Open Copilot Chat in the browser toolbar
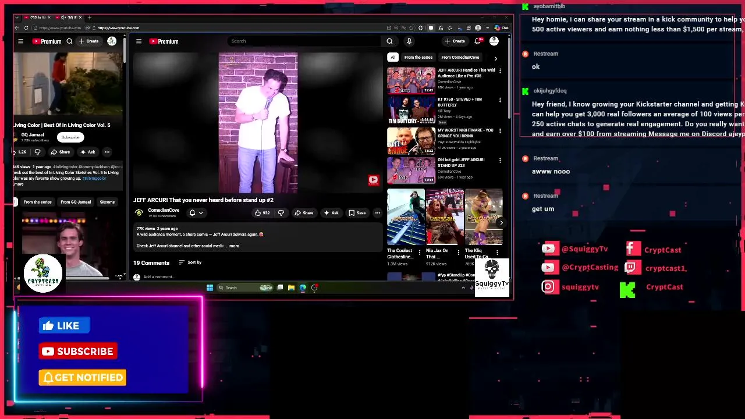Image resolution: width=745 pixels, height=419 pixels. pos(502,28)
